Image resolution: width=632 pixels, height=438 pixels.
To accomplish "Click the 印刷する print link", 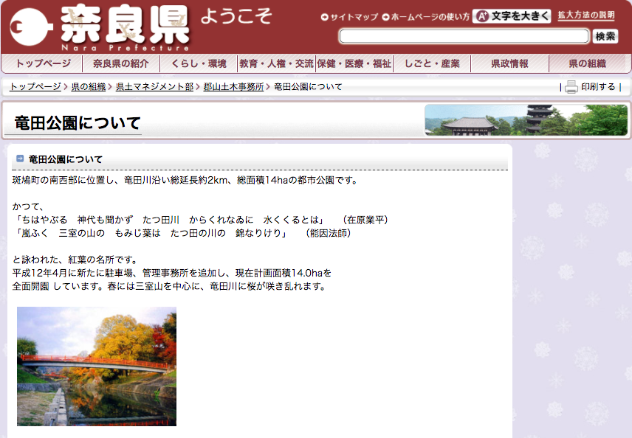I will [598, 87].
